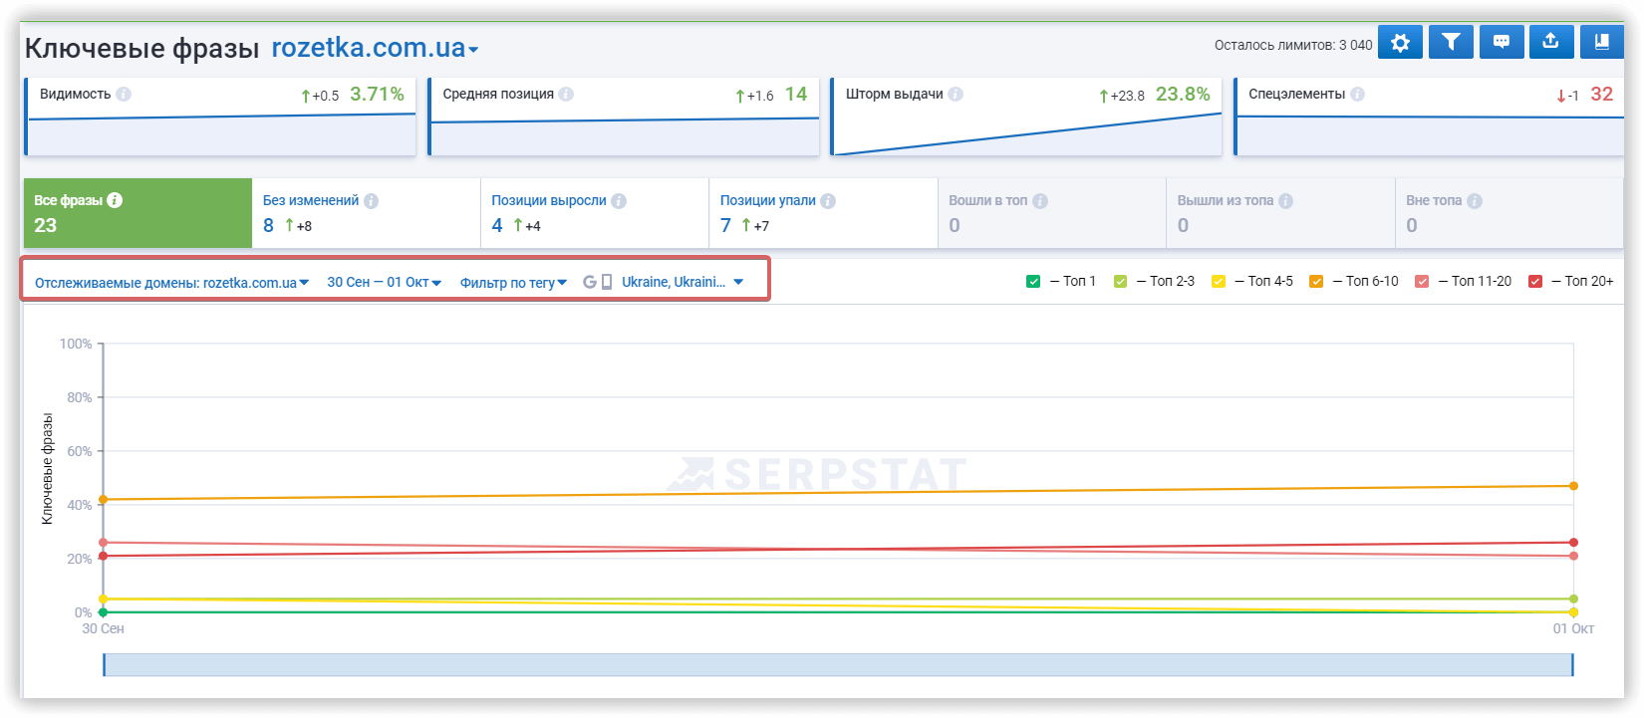This screenshot has width=1644, height=718.
Task: Click info icon beside Вышли из топа
Action: 1285,201
